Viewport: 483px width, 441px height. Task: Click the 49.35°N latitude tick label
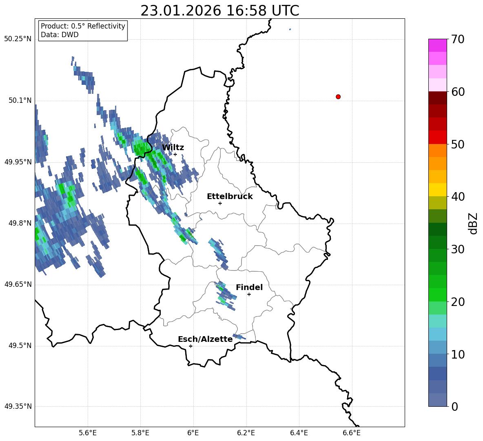click(x=18, y=406)
